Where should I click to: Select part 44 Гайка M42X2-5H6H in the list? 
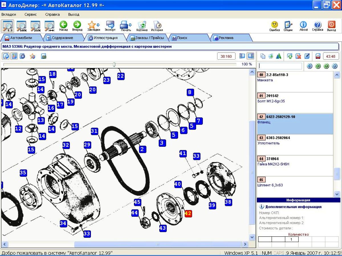(295, 166)
